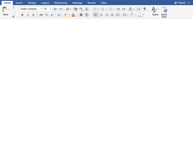Apply subscript formatting
The image size is (193, 145).
47,15
